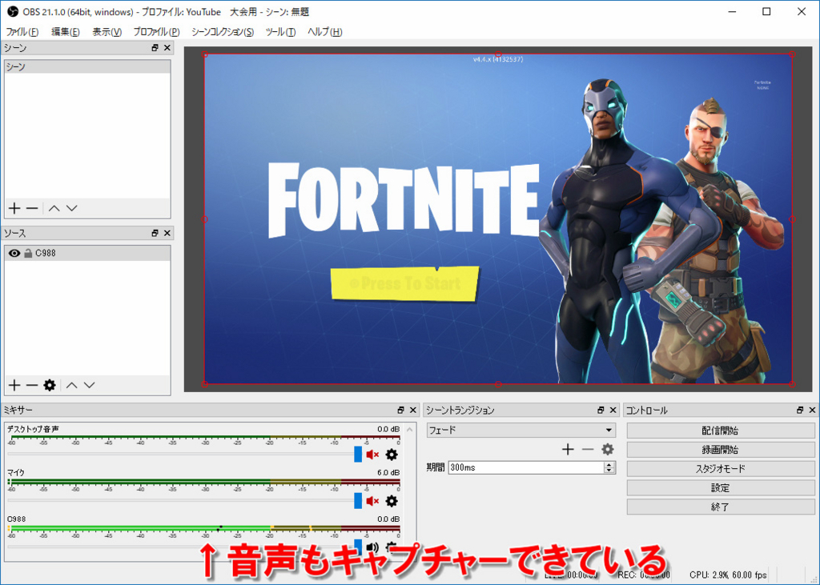Screen dimensions: 820x585
Task: Remove the selected scene using the minus icon
Action: coord(31,208)
